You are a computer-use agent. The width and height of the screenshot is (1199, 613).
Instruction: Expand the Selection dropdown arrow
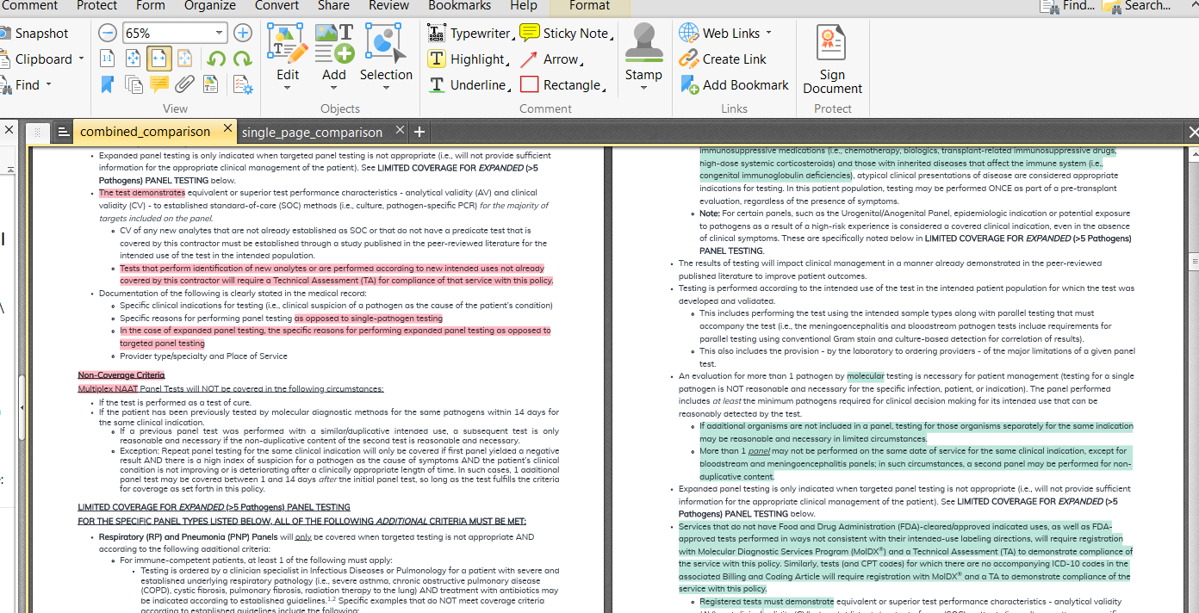385,89
